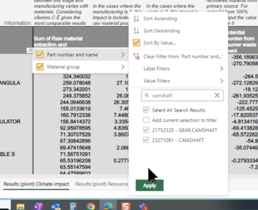Select cell value -356.18963
Viewport: 258px width, 210px height.
tap(245, 57)
